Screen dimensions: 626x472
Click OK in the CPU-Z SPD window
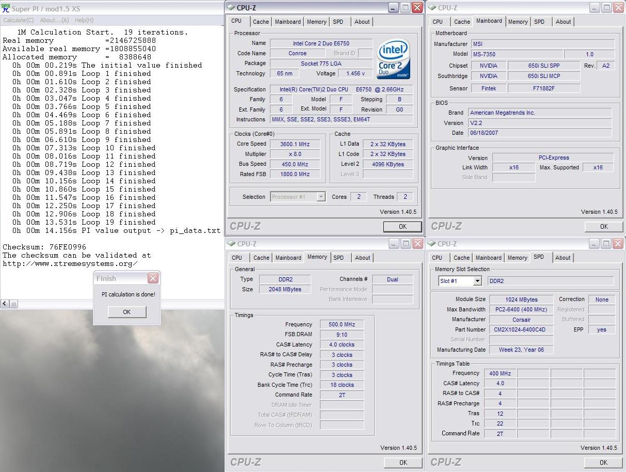pos(604,462)
